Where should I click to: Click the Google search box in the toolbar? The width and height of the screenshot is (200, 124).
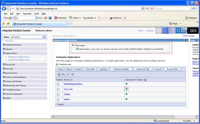click(x=24, y=18)
